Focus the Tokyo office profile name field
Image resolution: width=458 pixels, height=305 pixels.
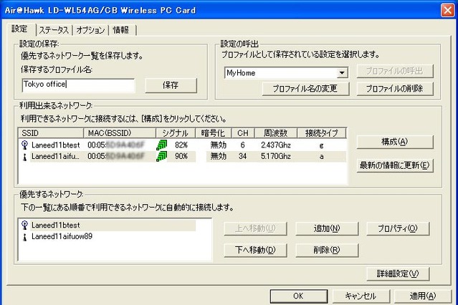(x=78, y=85)
